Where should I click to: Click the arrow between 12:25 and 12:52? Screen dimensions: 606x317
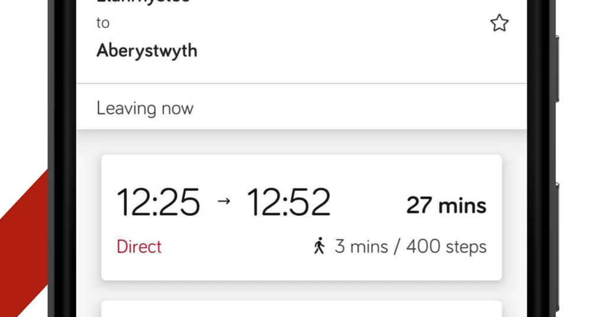pos(224,200)
